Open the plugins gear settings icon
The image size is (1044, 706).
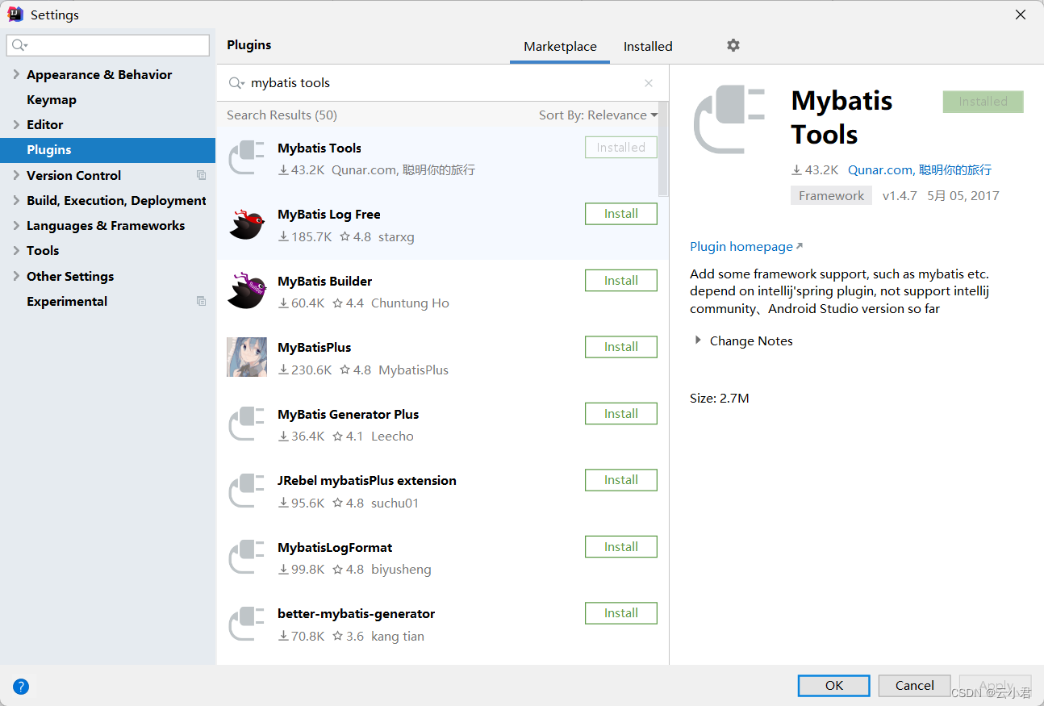point(733,45)
